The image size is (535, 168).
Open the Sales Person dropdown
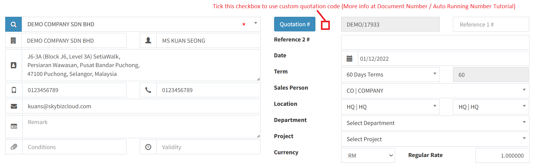(435, 91)
